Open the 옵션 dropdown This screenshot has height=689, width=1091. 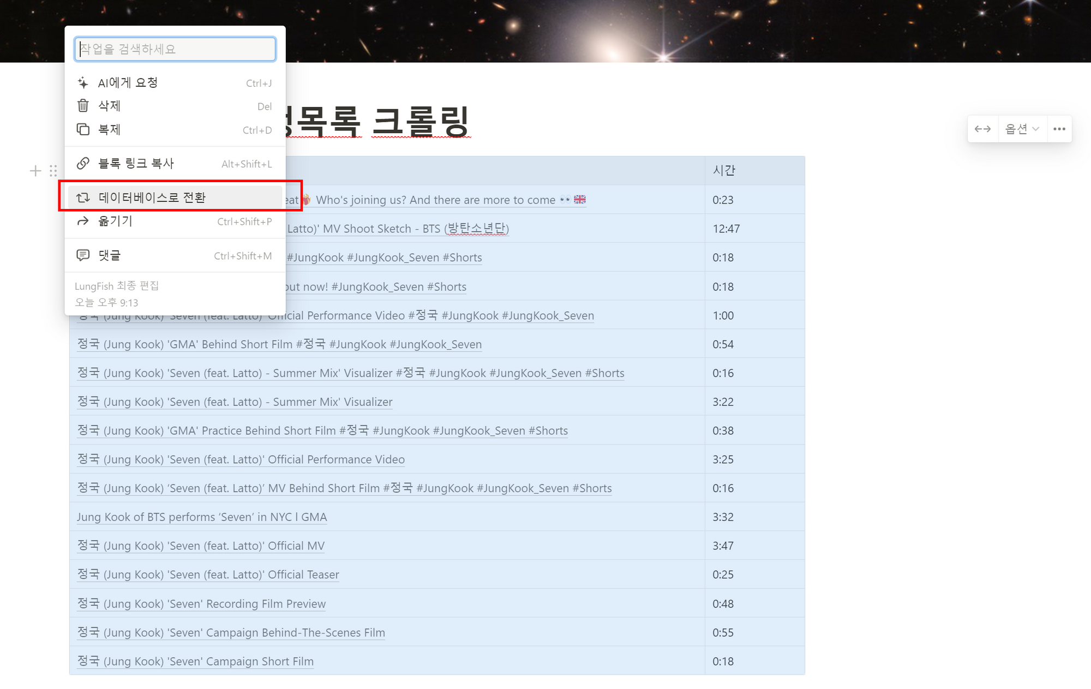click(x=1022, y=129)
